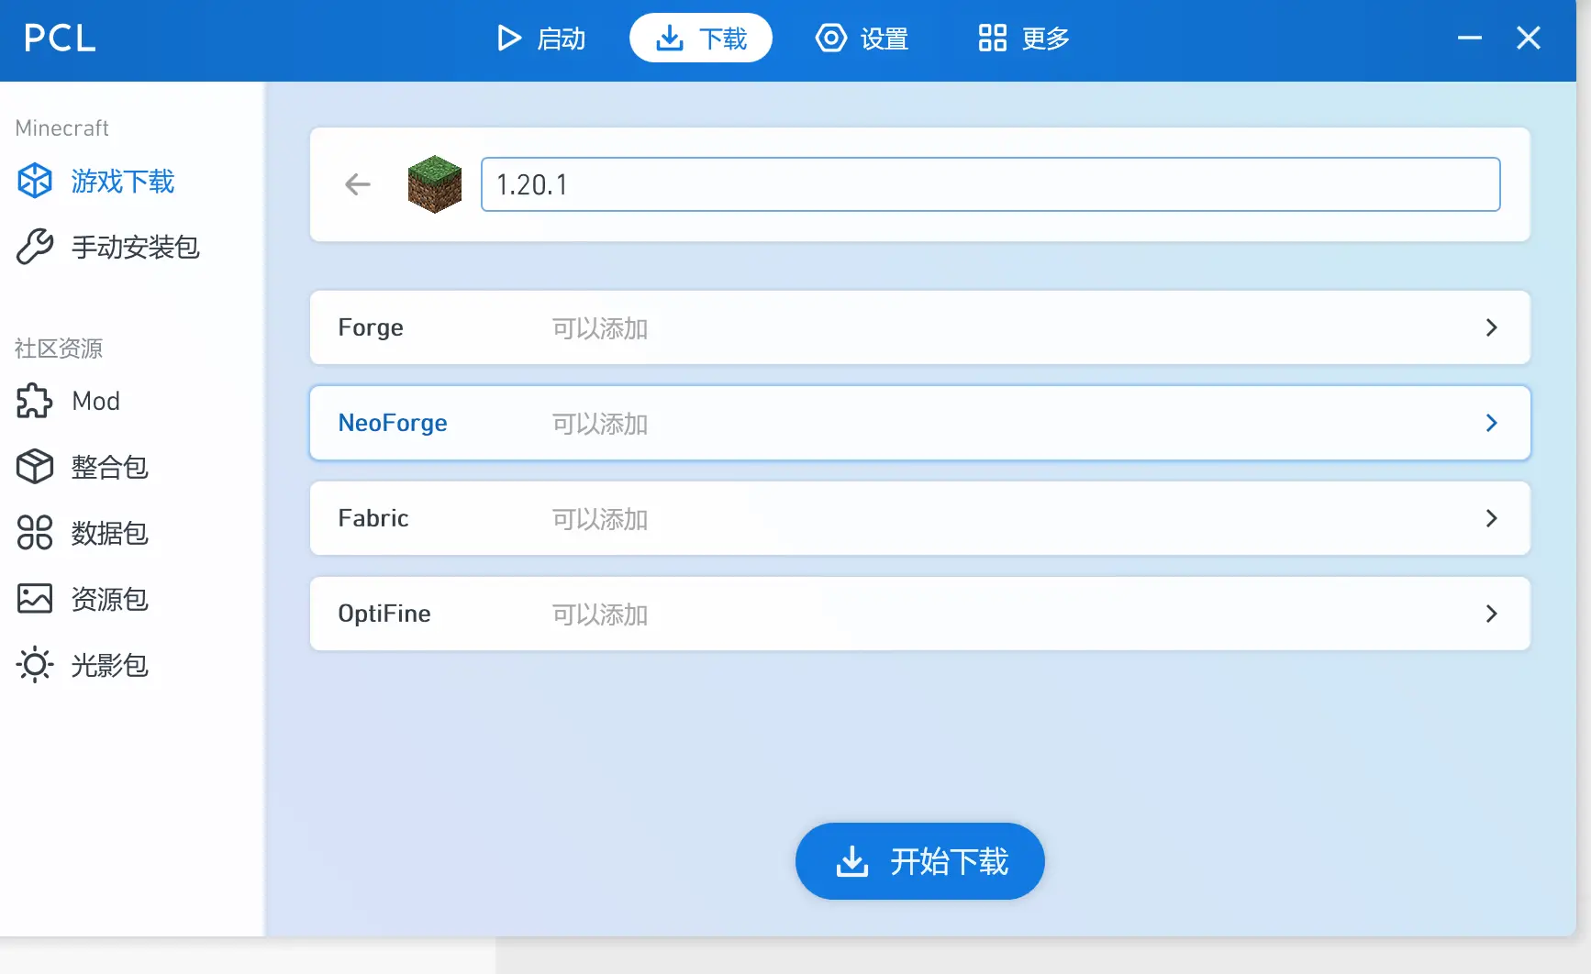
Task: Open 资源包 (resource packs) in the sidebar
Action: coord(132,600)
